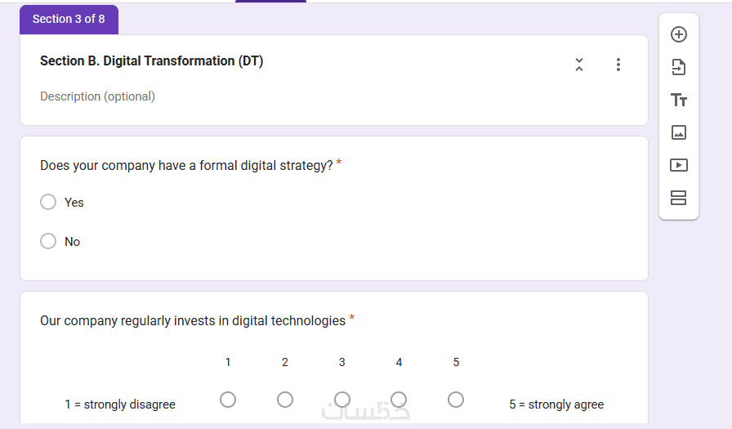Click the Import questions icon
The image size is (732, 429).
[678, 67]
